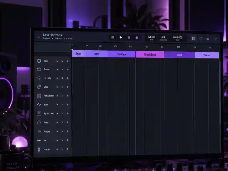The width and height of the screenshot is (228, 171).
Task: Select the Plucks track name
Action: pyautogui.click(x=47, y=131)
